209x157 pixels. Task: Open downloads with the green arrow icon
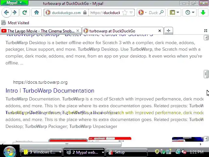click(203, 12)
